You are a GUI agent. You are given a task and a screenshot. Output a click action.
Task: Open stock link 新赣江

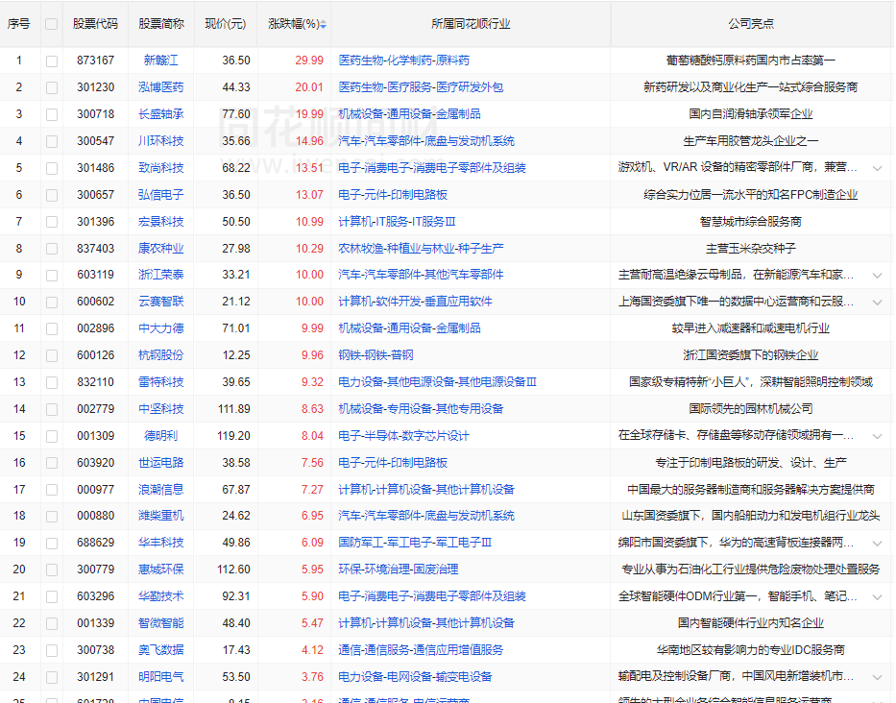coord(161,60)
